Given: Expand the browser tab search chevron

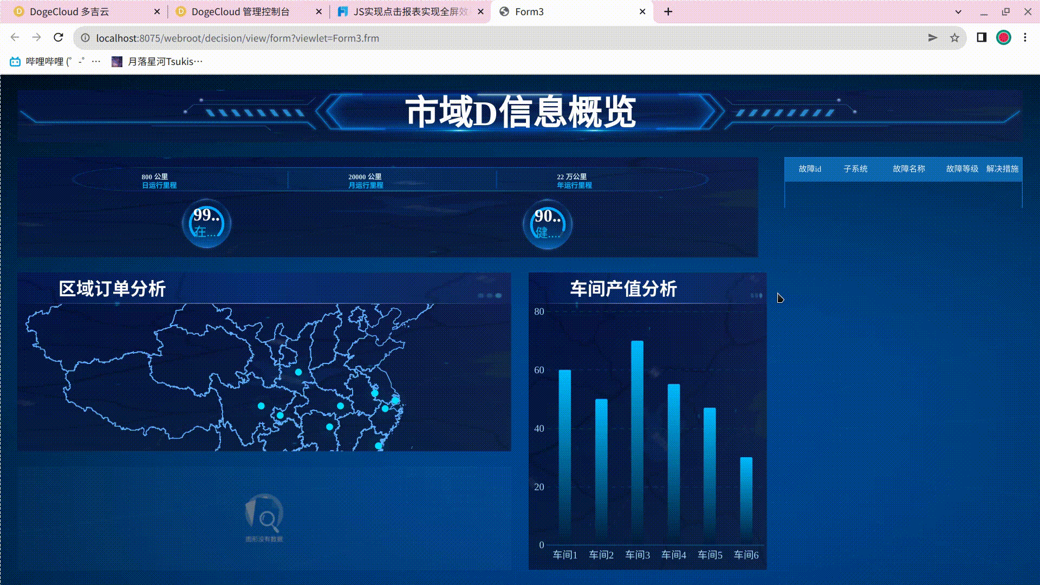Looking at the screenshot, I should point(957,11).
